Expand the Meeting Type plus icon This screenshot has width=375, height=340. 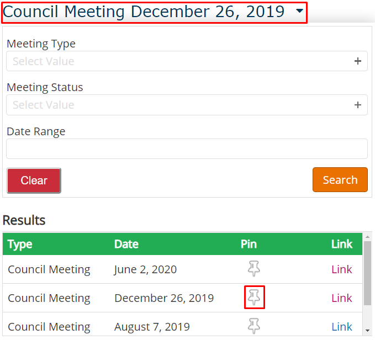point(357,61)
